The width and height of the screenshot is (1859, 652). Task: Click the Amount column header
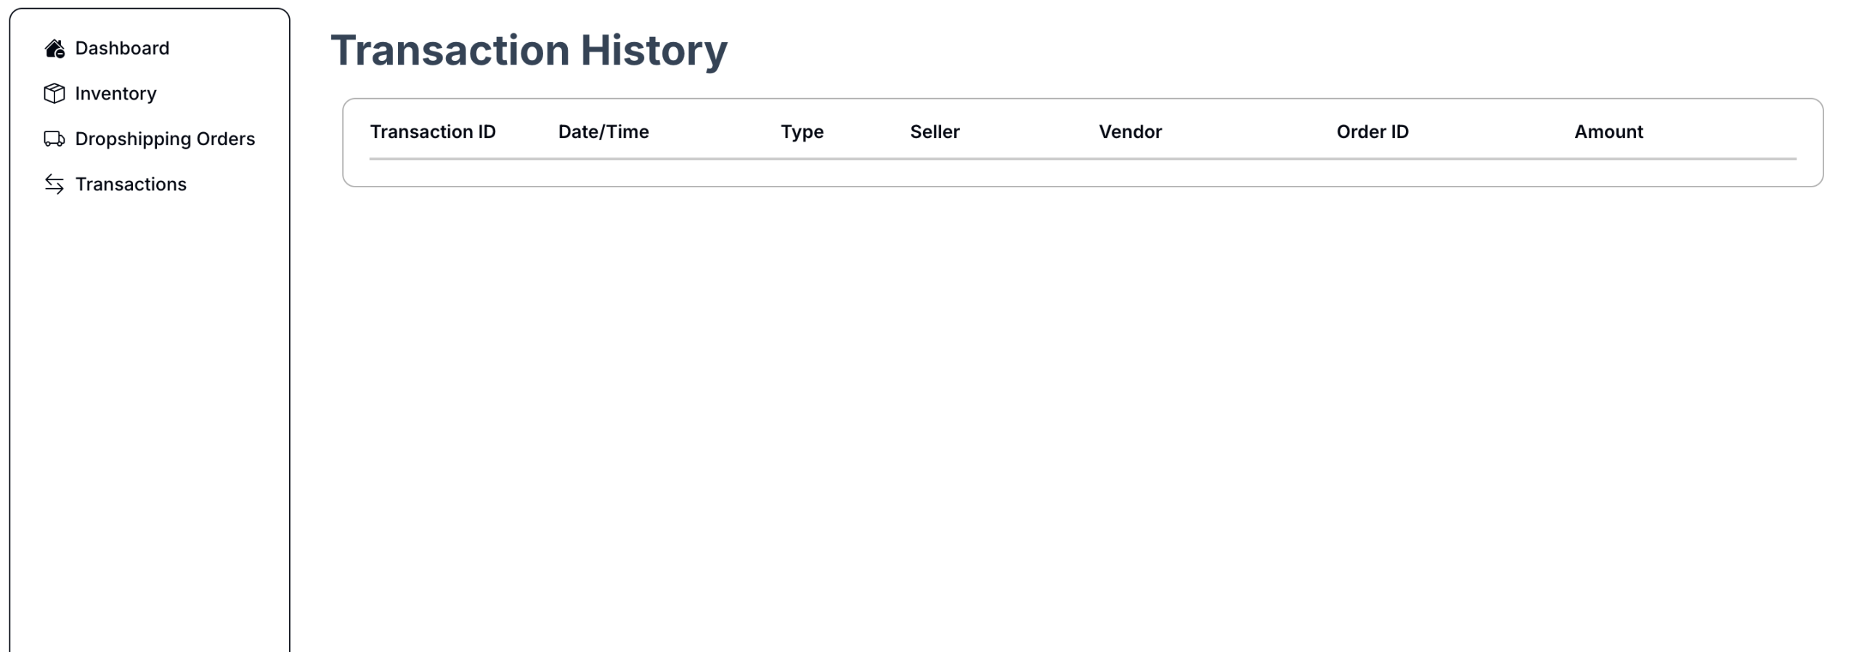click(x=1608, y=132)
